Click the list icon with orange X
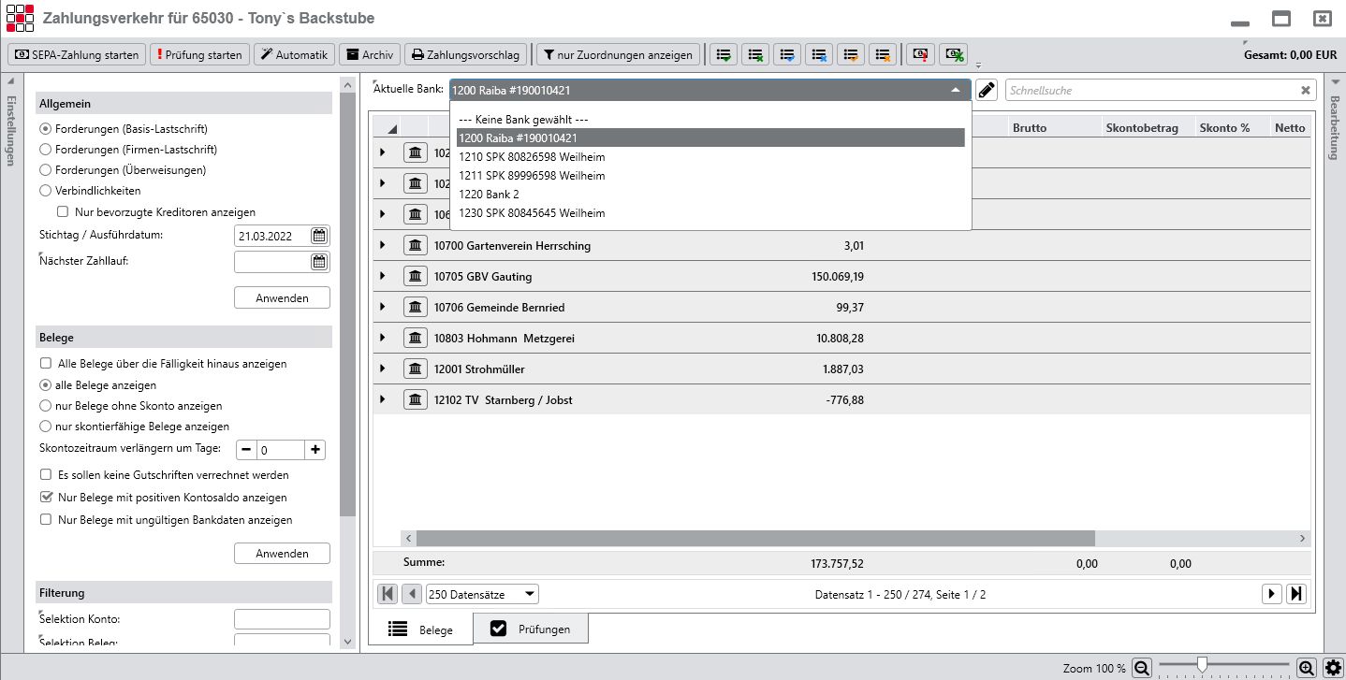Screen dimensions: 1346x680 pyautogui.click(x=884, y=54)
